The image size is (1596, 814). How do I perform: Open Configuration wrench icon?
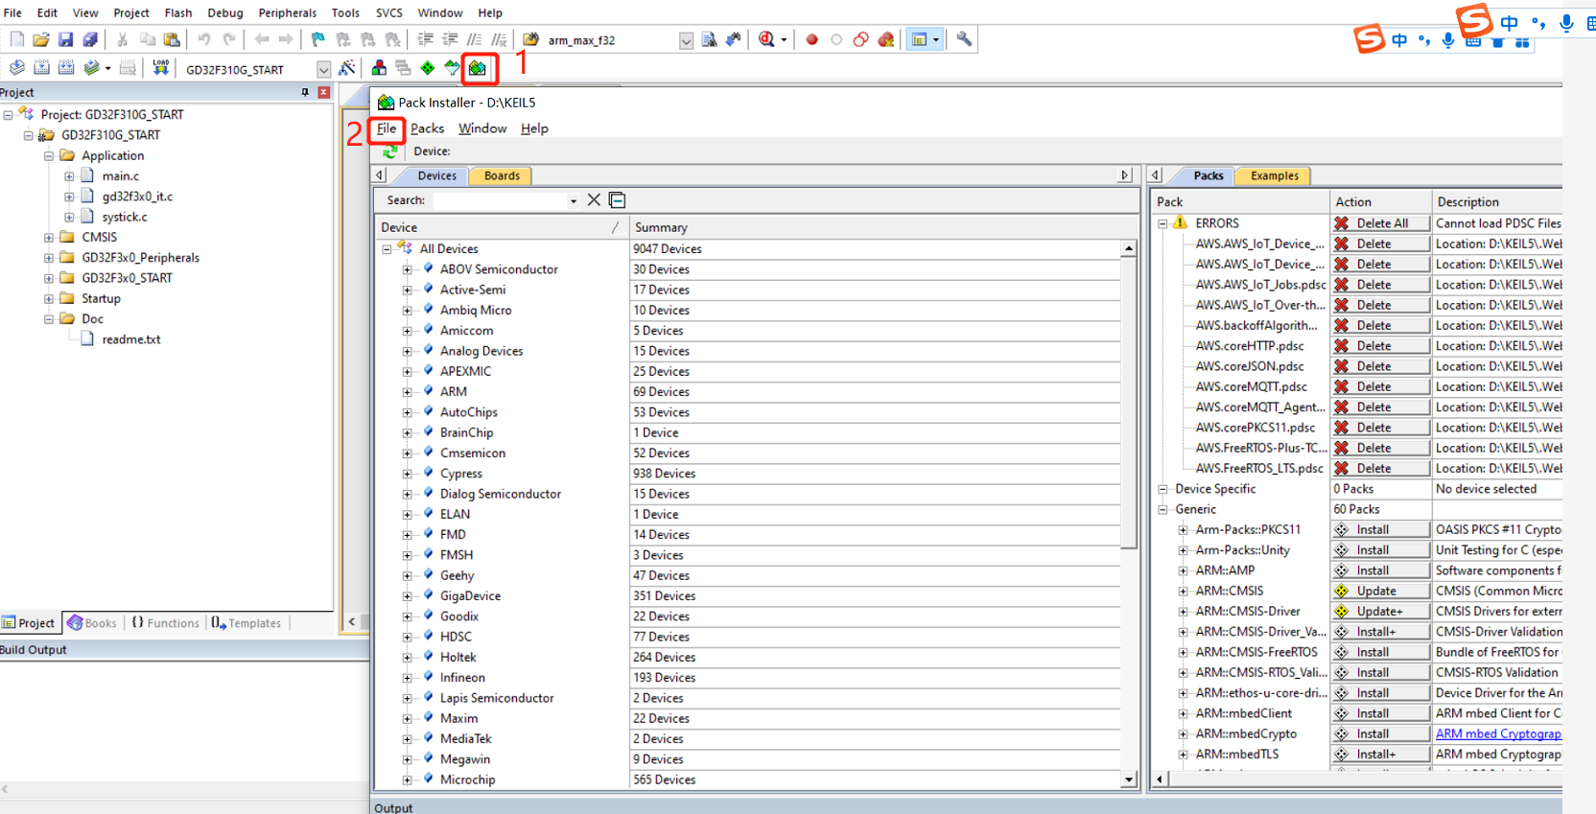[964, 39]
